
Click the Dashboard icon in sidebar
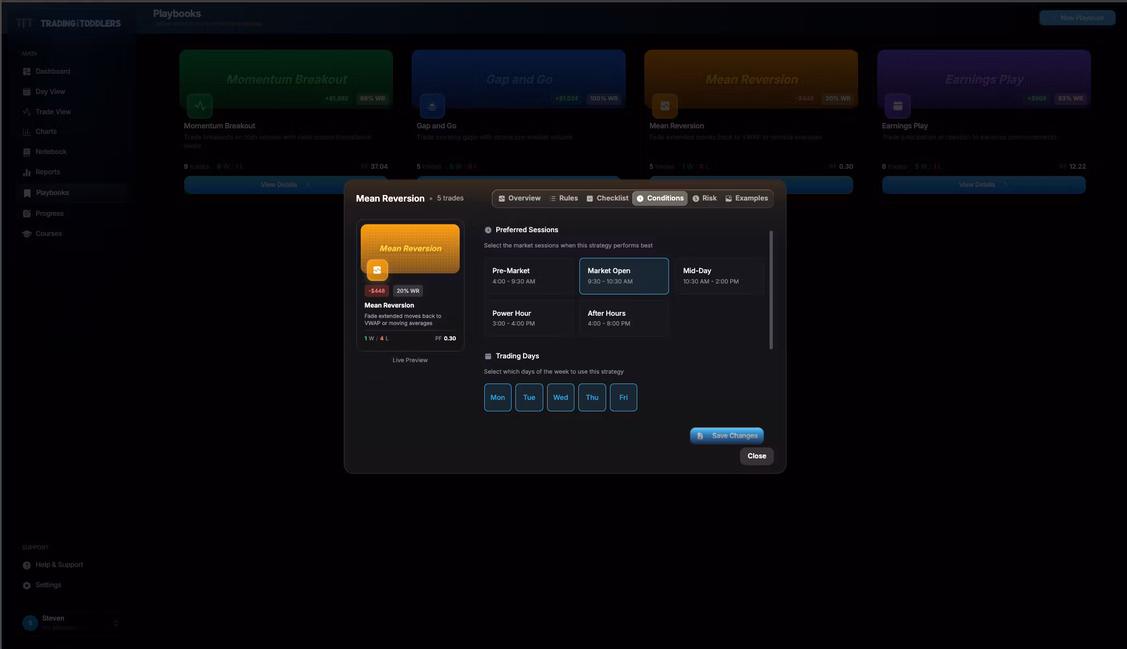coord(27,72)
